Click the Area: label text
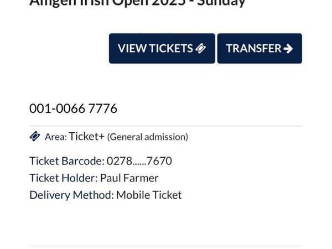The width and height of the screenshot is (332, 249). pos(56,137)
